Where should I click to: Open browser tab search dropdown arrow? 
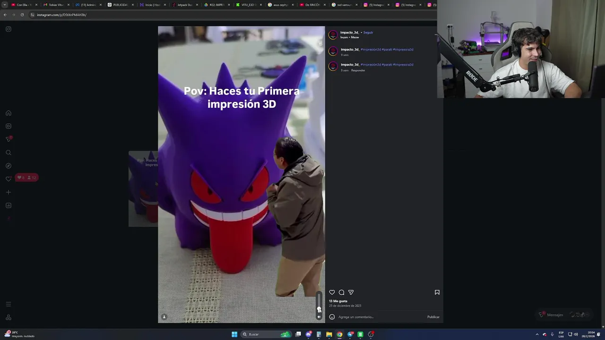[x=4, y=5]
